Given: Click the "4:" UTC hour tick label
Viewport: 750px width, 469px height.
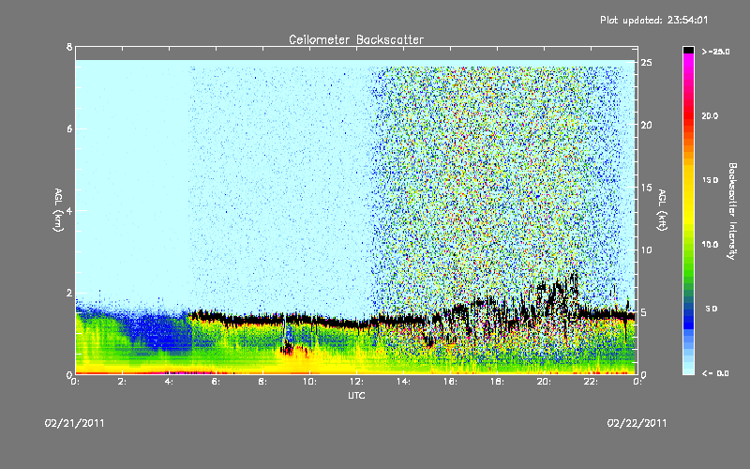Looking at the screenshot, I should point(169,382).
